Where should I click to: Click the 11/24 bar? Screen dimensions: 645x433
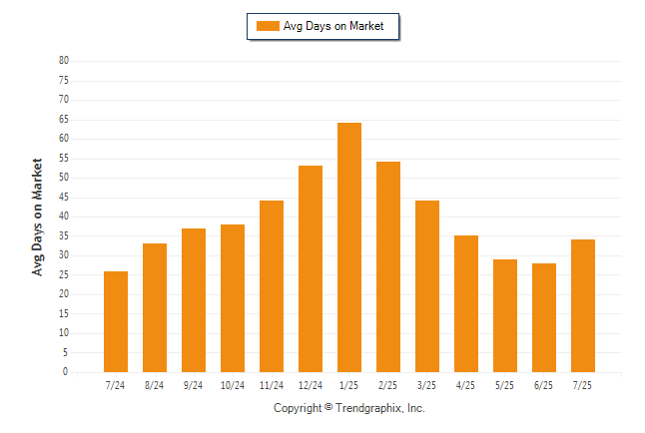tap(272, 286)
